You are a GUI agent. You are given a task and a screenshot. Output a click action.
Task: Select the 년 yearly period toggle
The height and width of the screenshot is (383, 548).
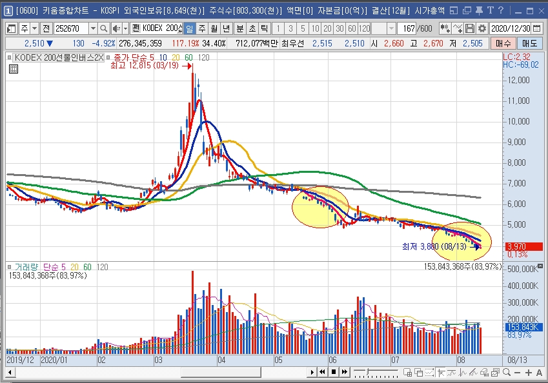click(227, 28)
